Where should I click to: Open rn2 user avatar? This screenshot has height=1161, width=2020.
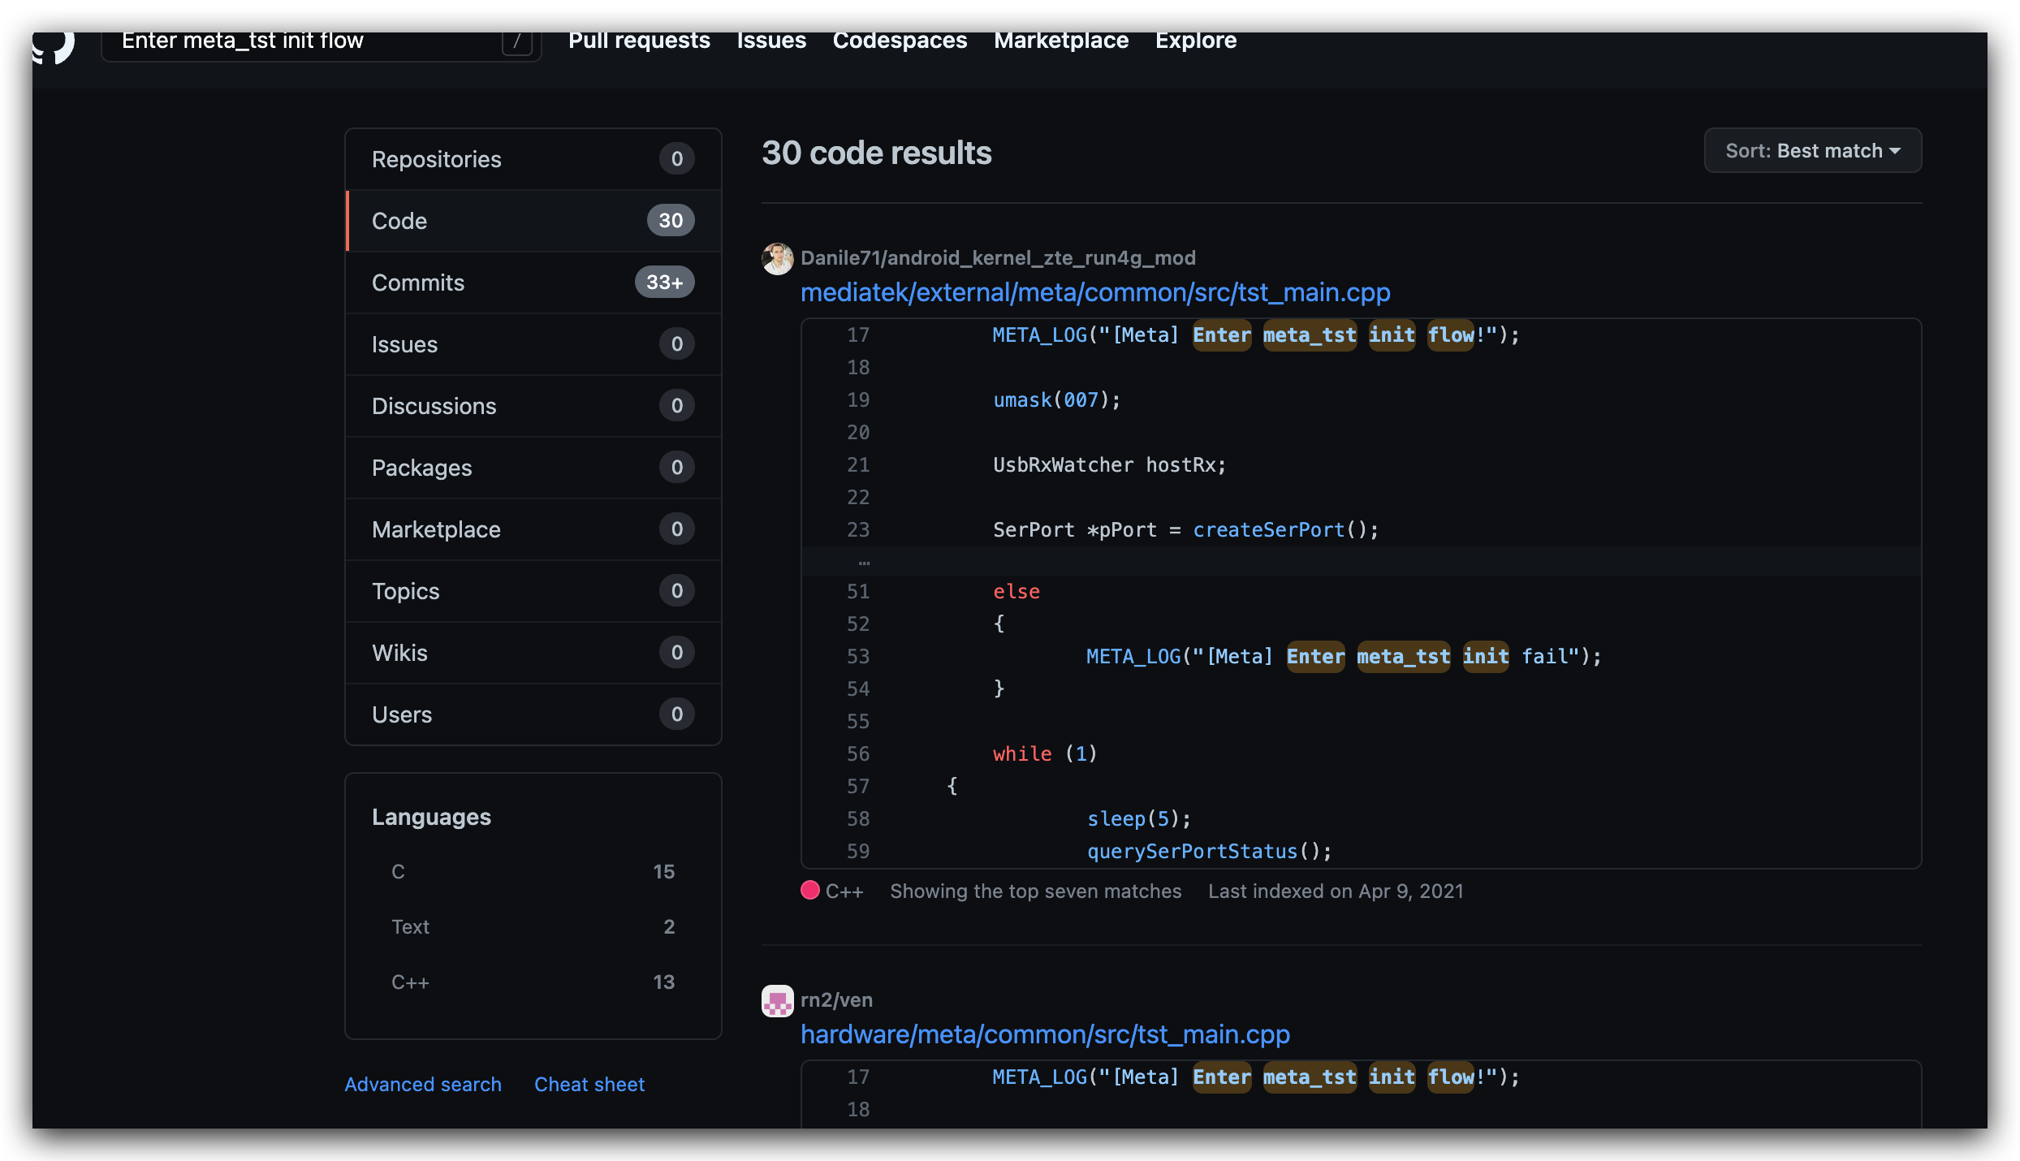coord(777,1000)
